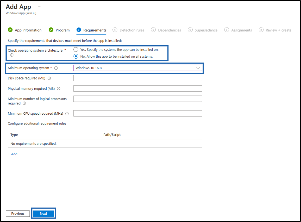The image size is (301, 222).
Task: Select No, allow install on all systems
Action: pyautogui.click(x=76, y=57)
